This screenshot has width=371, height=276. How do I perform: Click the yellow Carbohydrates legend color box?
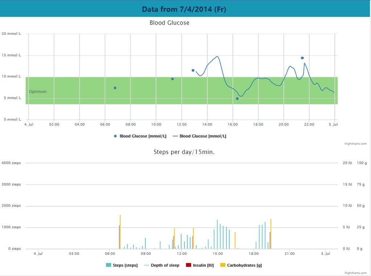[x=223, y=265]
